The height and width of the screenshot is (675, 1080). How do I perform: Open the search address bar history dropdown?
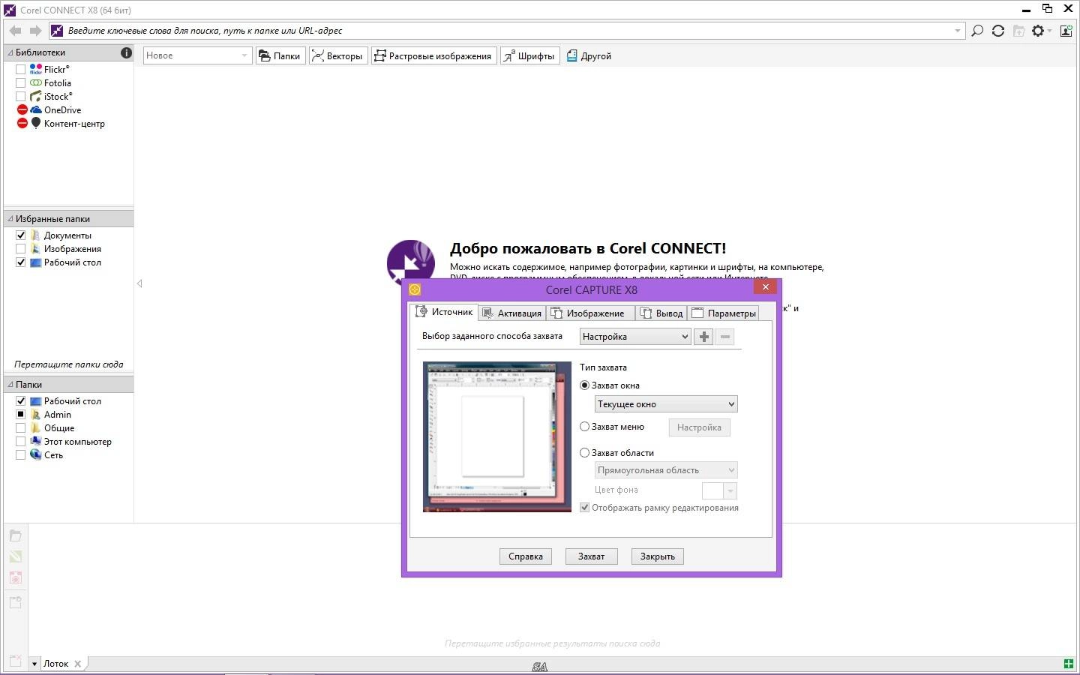[x=958, y=31]
